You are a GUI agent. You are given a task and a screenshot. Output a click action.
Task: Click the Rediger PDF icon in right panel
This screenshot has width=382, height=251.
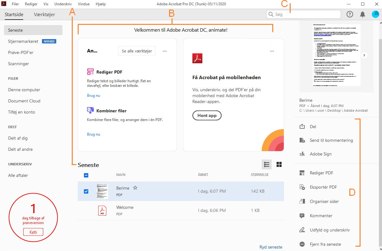click(302, 173)
